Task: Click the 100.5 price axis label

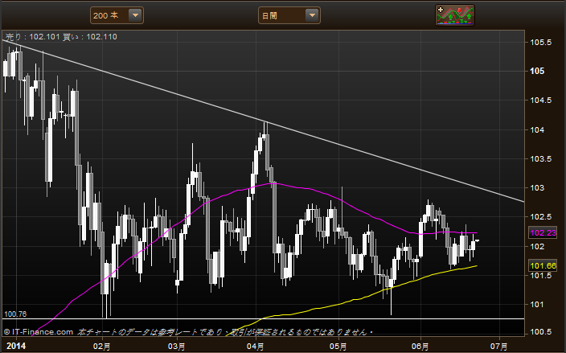Action: (x=540, y=332)
